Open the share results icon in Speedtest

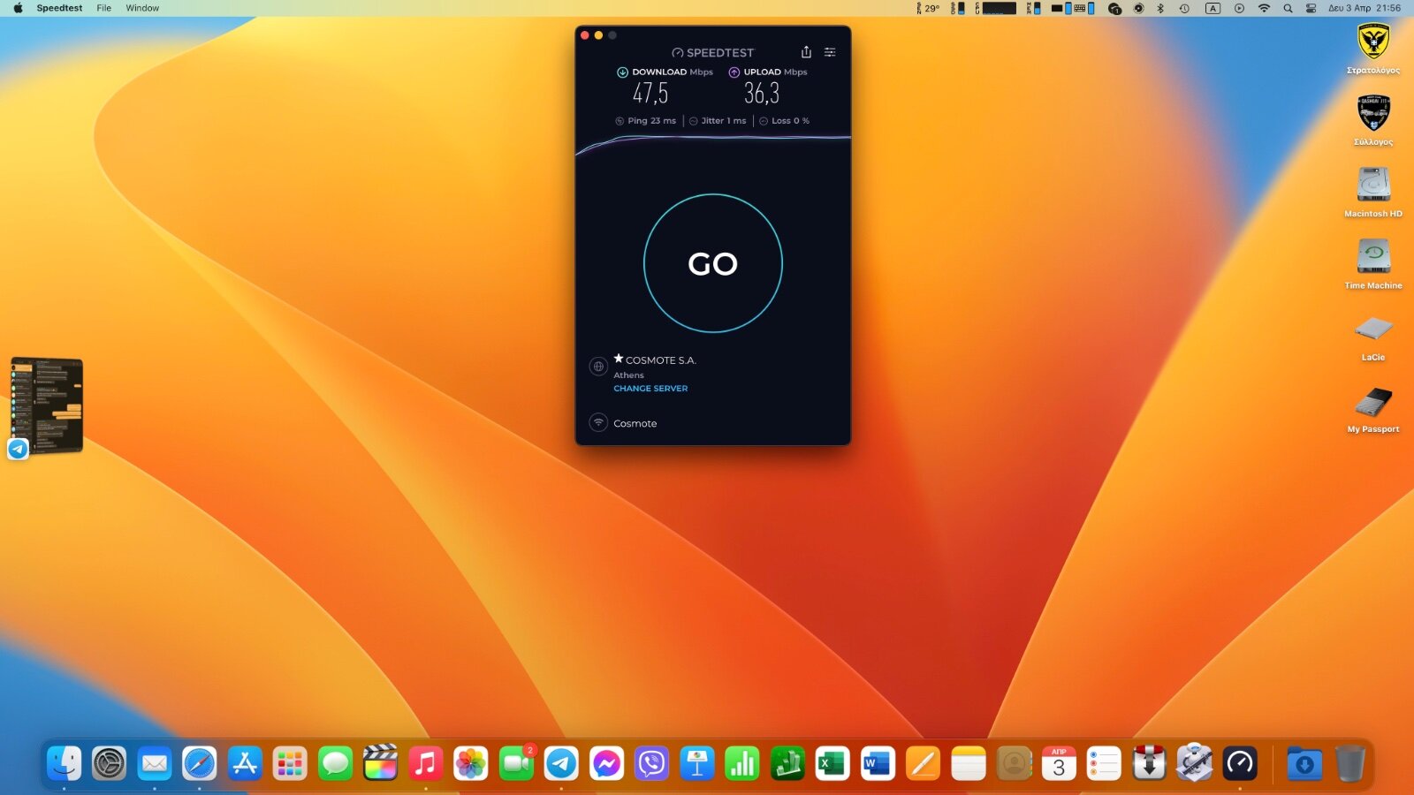click(806, 52)
